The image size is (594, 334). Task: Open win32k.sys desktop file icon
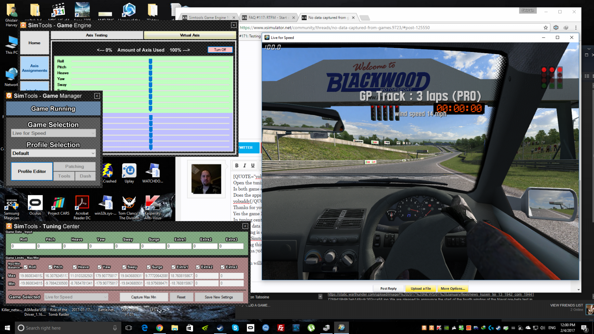pos(105,205)
